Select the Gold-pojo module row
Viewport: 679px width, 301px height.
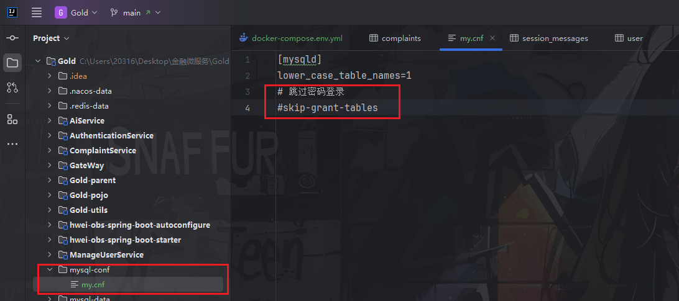click(127, 195)
